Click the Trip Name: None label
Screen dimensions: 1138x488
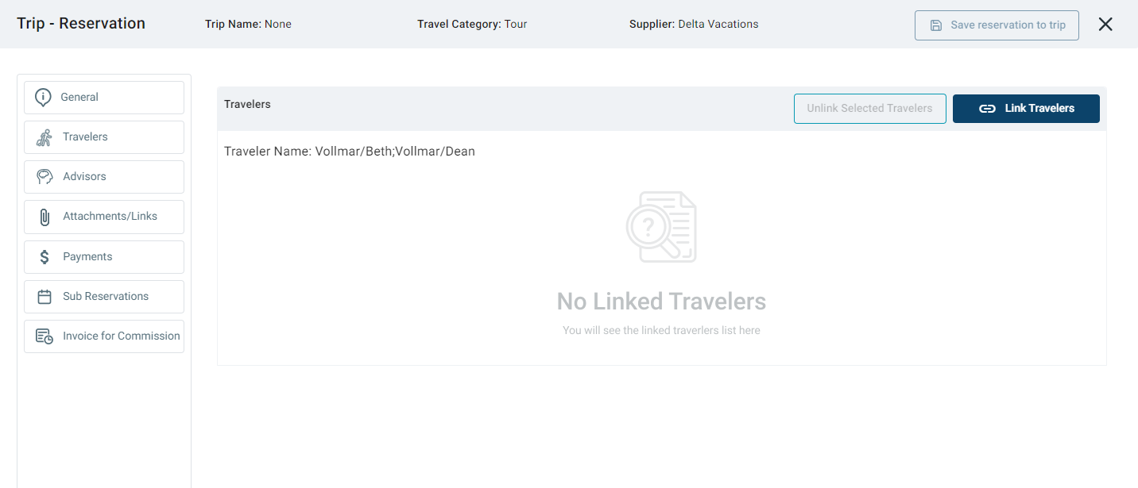[x=248, y=25]
